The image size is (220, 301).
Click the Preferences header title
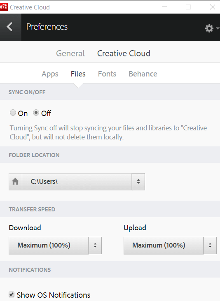(x=47, y=27)
